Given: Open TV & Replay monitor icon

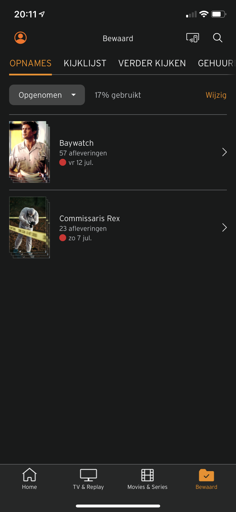Looking at the screenshot, I should [x=88, y=475].
